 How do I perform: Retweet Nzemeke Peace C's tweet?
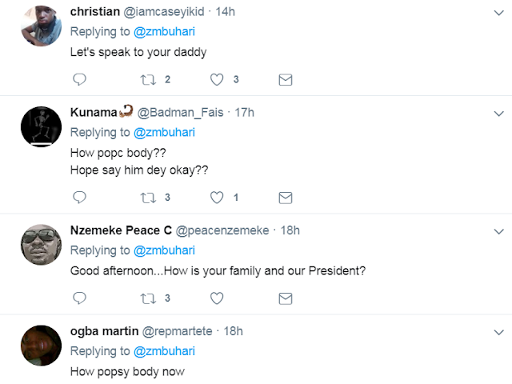146,298
